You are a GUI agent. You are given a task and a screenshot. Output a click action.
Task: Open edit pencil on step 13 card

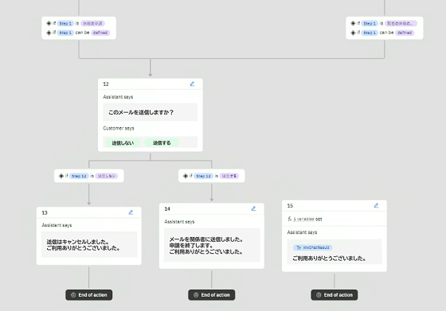(x=131, y=212)
